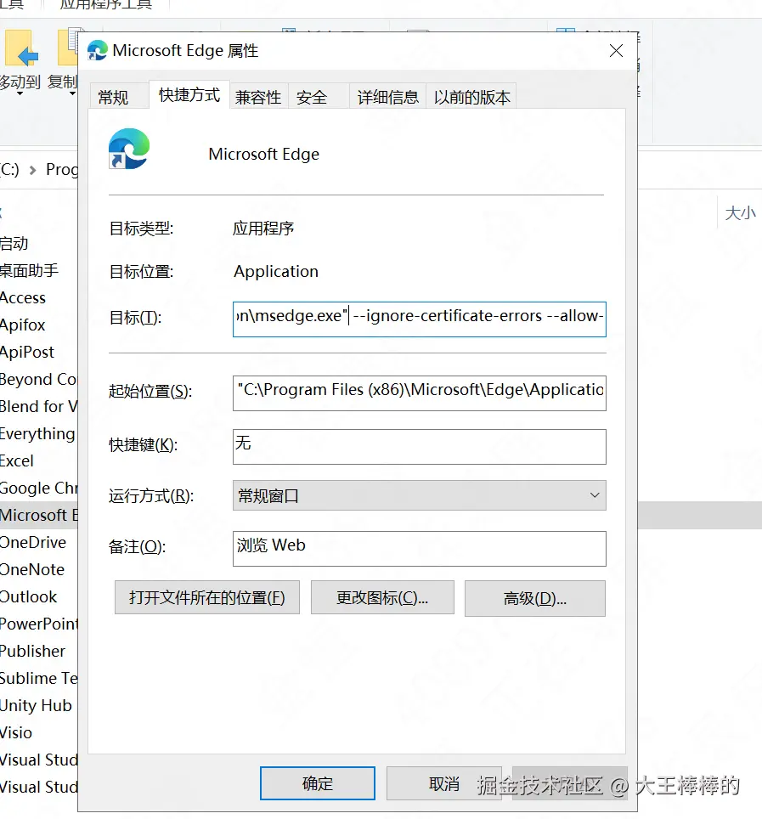This screenshot has height=819, width=762.
Task: Open the 以前的版本 tab
Action: point(471,97)
